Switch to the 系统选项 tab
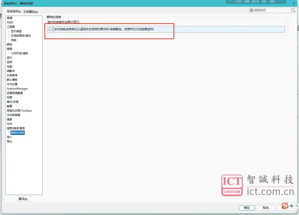The width and height of the screenshot is (299, 215). [14, 11]
